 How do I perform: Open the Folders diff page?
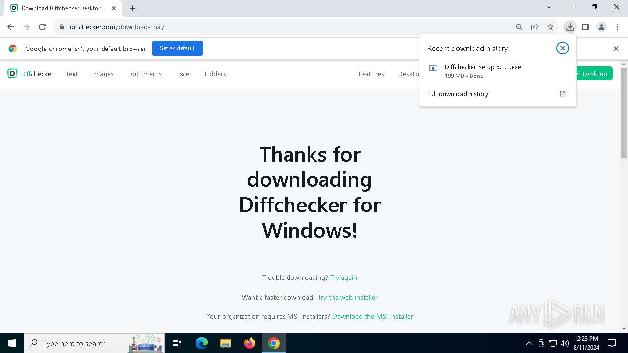(215, 74)
